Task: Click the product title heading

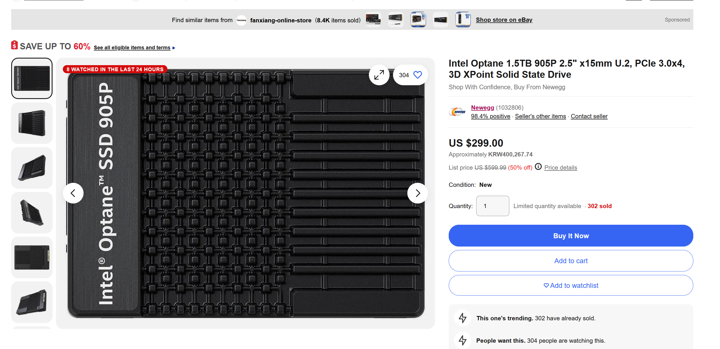Action: pyautogui.click(x=567, y=69)
